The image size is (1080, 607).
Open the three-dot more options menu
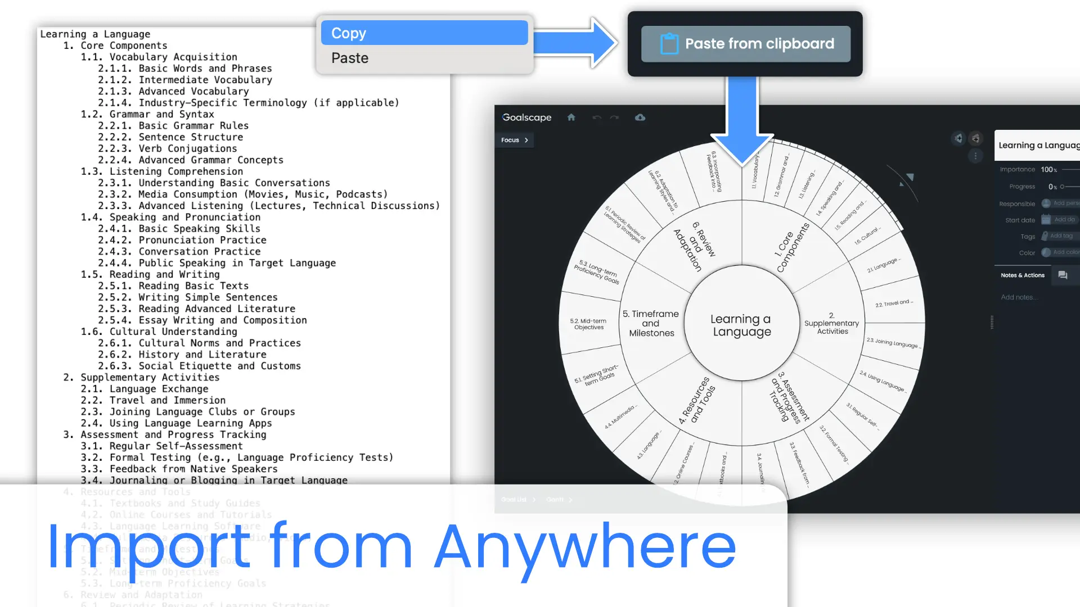point(975,156)
